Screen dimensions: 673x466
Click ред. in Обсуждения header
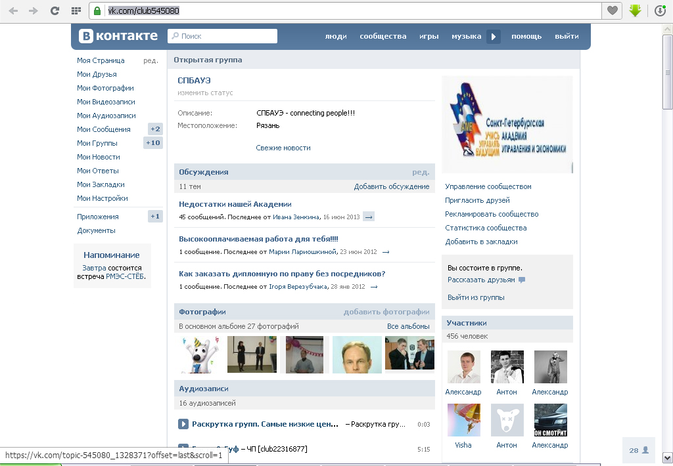(421, 172)
